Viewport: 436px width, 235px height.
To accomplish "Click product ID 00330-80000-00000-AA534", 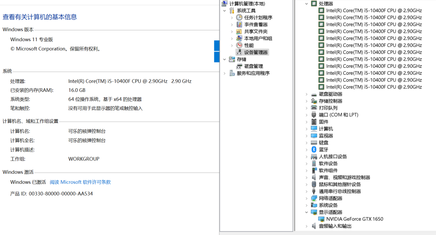I will (61, 193).
